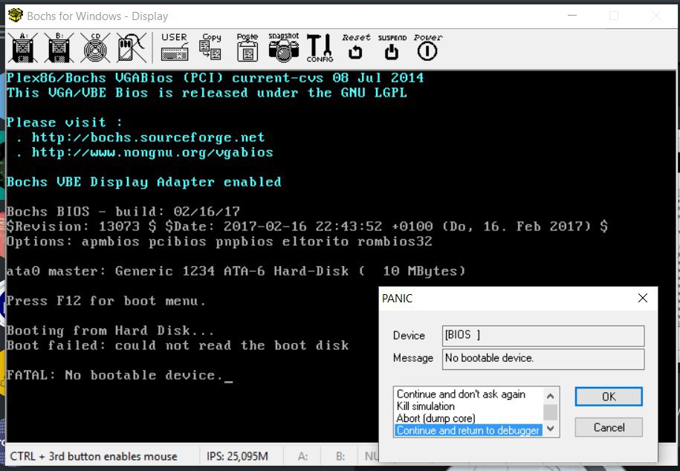Click the Paste toolbar icon

pyautogui.click(x=247, y=47)
